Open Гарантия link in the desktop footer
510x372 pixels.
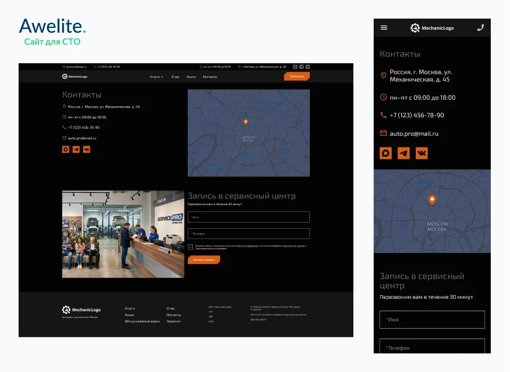[x=174, y=321]
